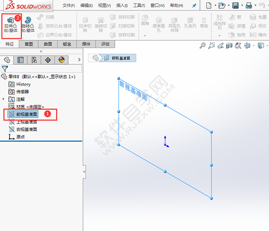Image resolution: width=269 pixels, height=231 pixels.
Task: Click the Flex (弯曲) tool
Action: (x=204, y=23)
